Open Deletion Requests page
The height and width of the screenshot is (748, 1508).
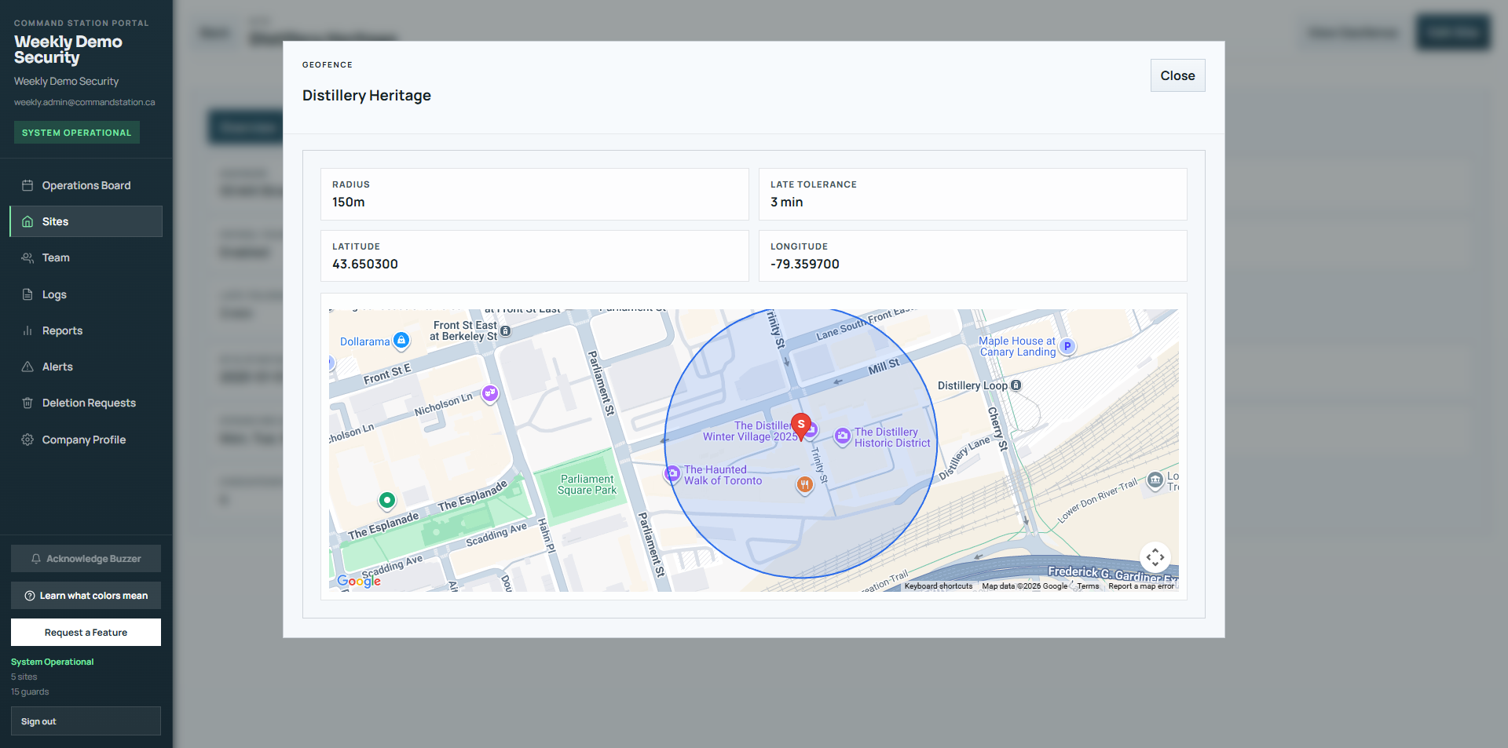pos(86,403)
